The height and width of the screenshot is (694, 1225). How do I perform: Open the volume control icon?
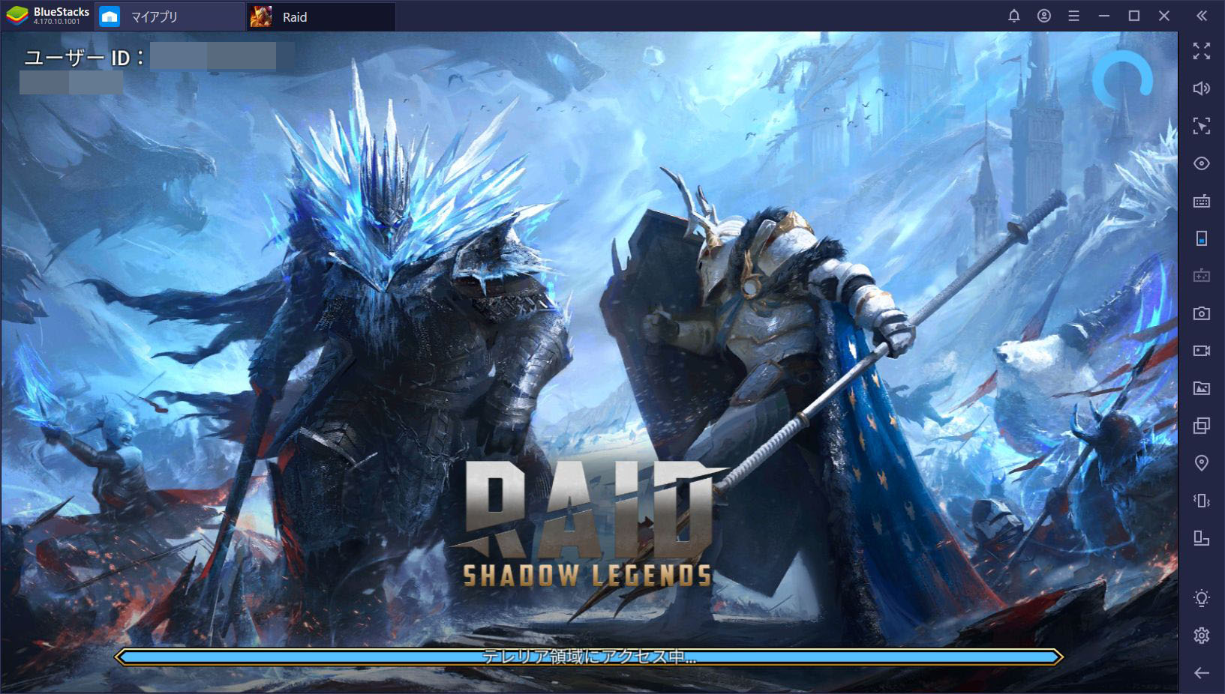pyautogui.click(x=1202, y=88)
